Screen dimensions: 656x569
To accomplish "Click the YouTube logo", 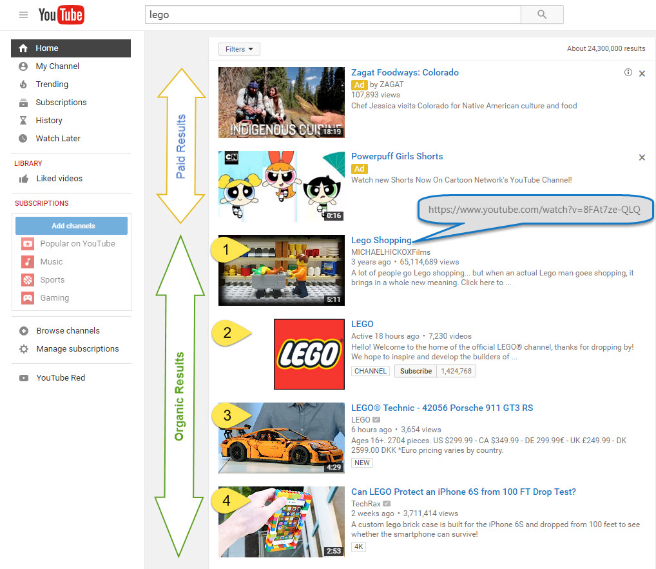I will (61, 15).
